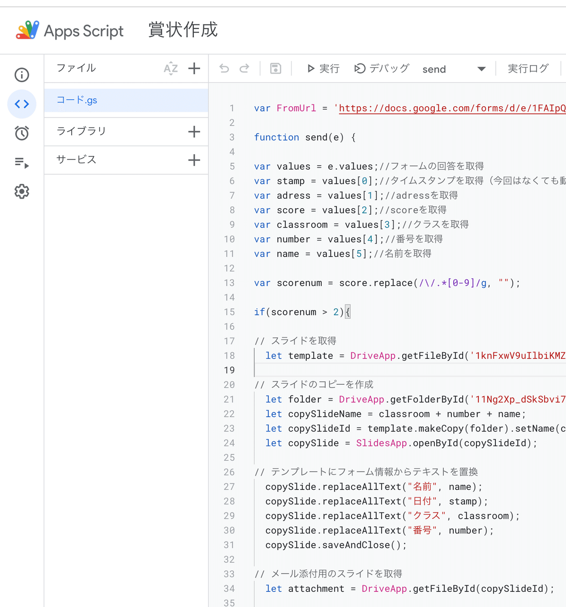Click the ファイル section header
Viewport: 566px width, 607px height.
(76, 68)
